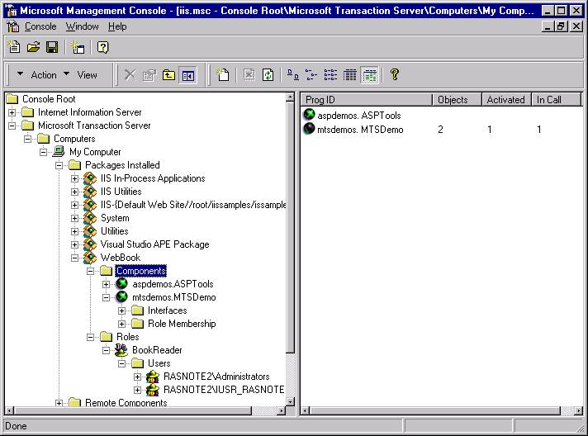Select the Interfaces folder

(x=168, y=310)
